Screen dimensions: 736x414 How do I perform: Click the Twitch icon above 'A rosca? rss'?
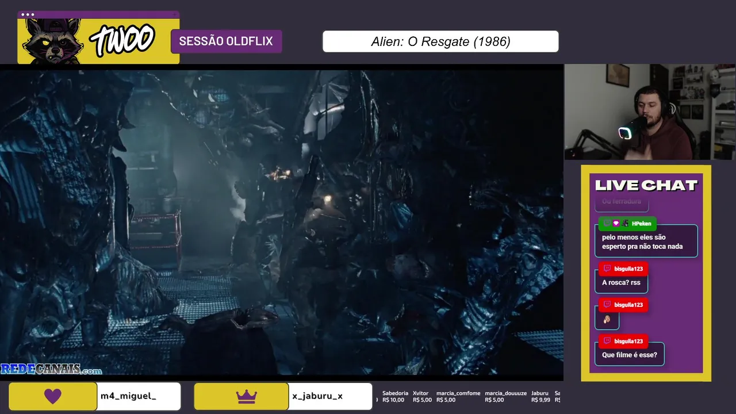point(607,269)
